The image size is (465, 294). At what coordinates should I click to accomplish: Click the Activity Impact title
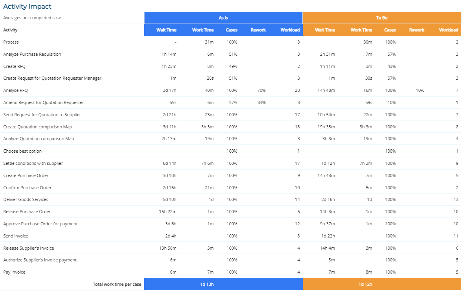[27, 7]
